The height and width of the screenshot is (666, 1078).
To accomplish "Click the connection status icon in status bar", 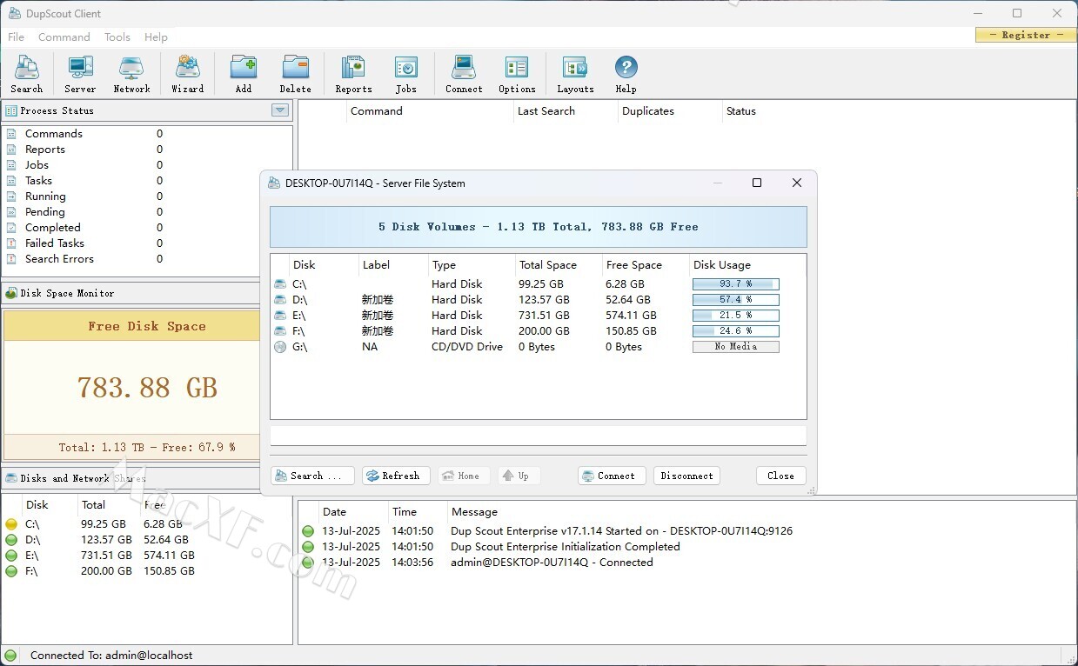I will coord(10,656).
